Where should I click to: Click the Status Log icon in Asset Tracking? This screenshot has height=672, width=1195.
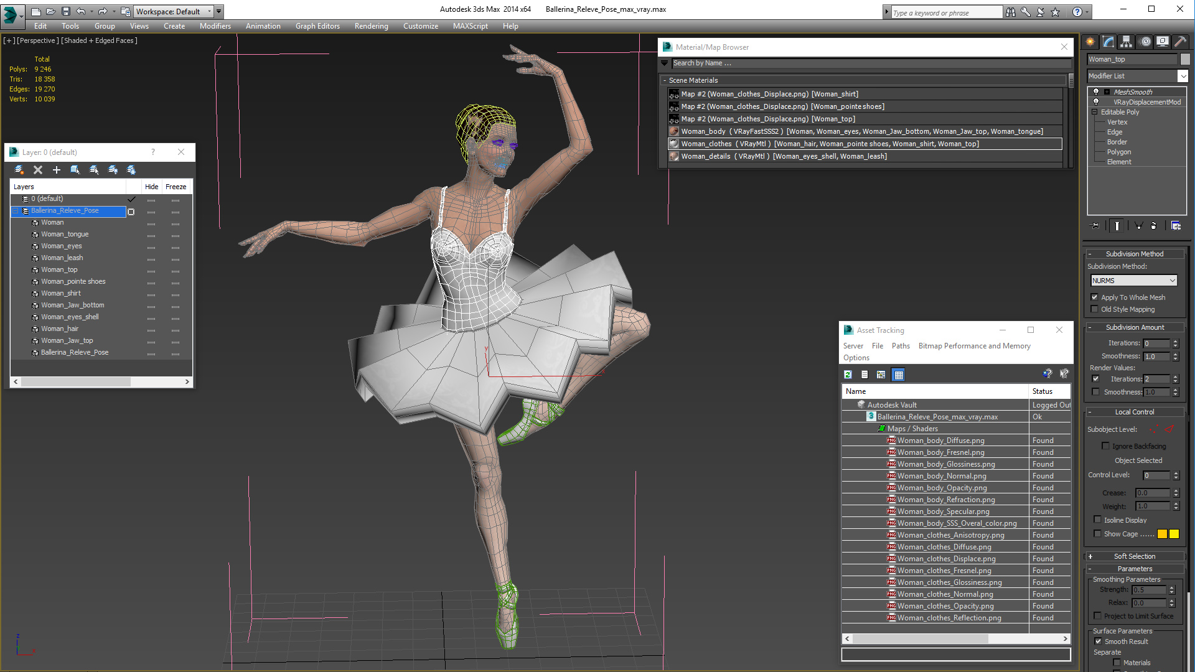[865, 375]
